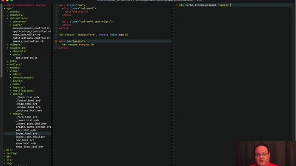Open index.json.jbuilder file

(30, 137)
